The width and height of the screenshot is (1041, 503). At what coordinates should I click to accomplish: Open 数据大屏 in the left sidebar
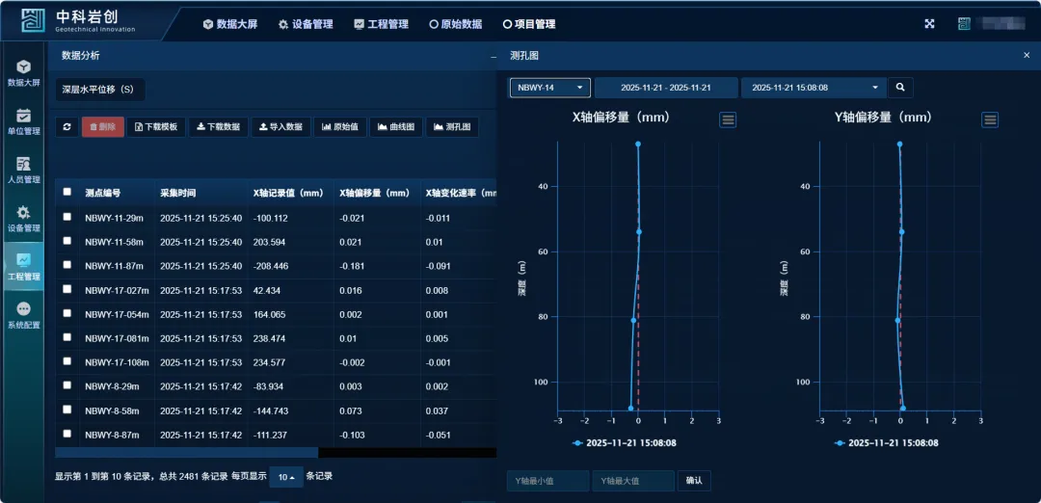tap(24, 73)
